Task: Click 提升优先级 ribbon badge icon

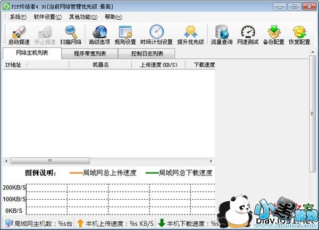Action: pyautogui.click(x=190, y=32)
